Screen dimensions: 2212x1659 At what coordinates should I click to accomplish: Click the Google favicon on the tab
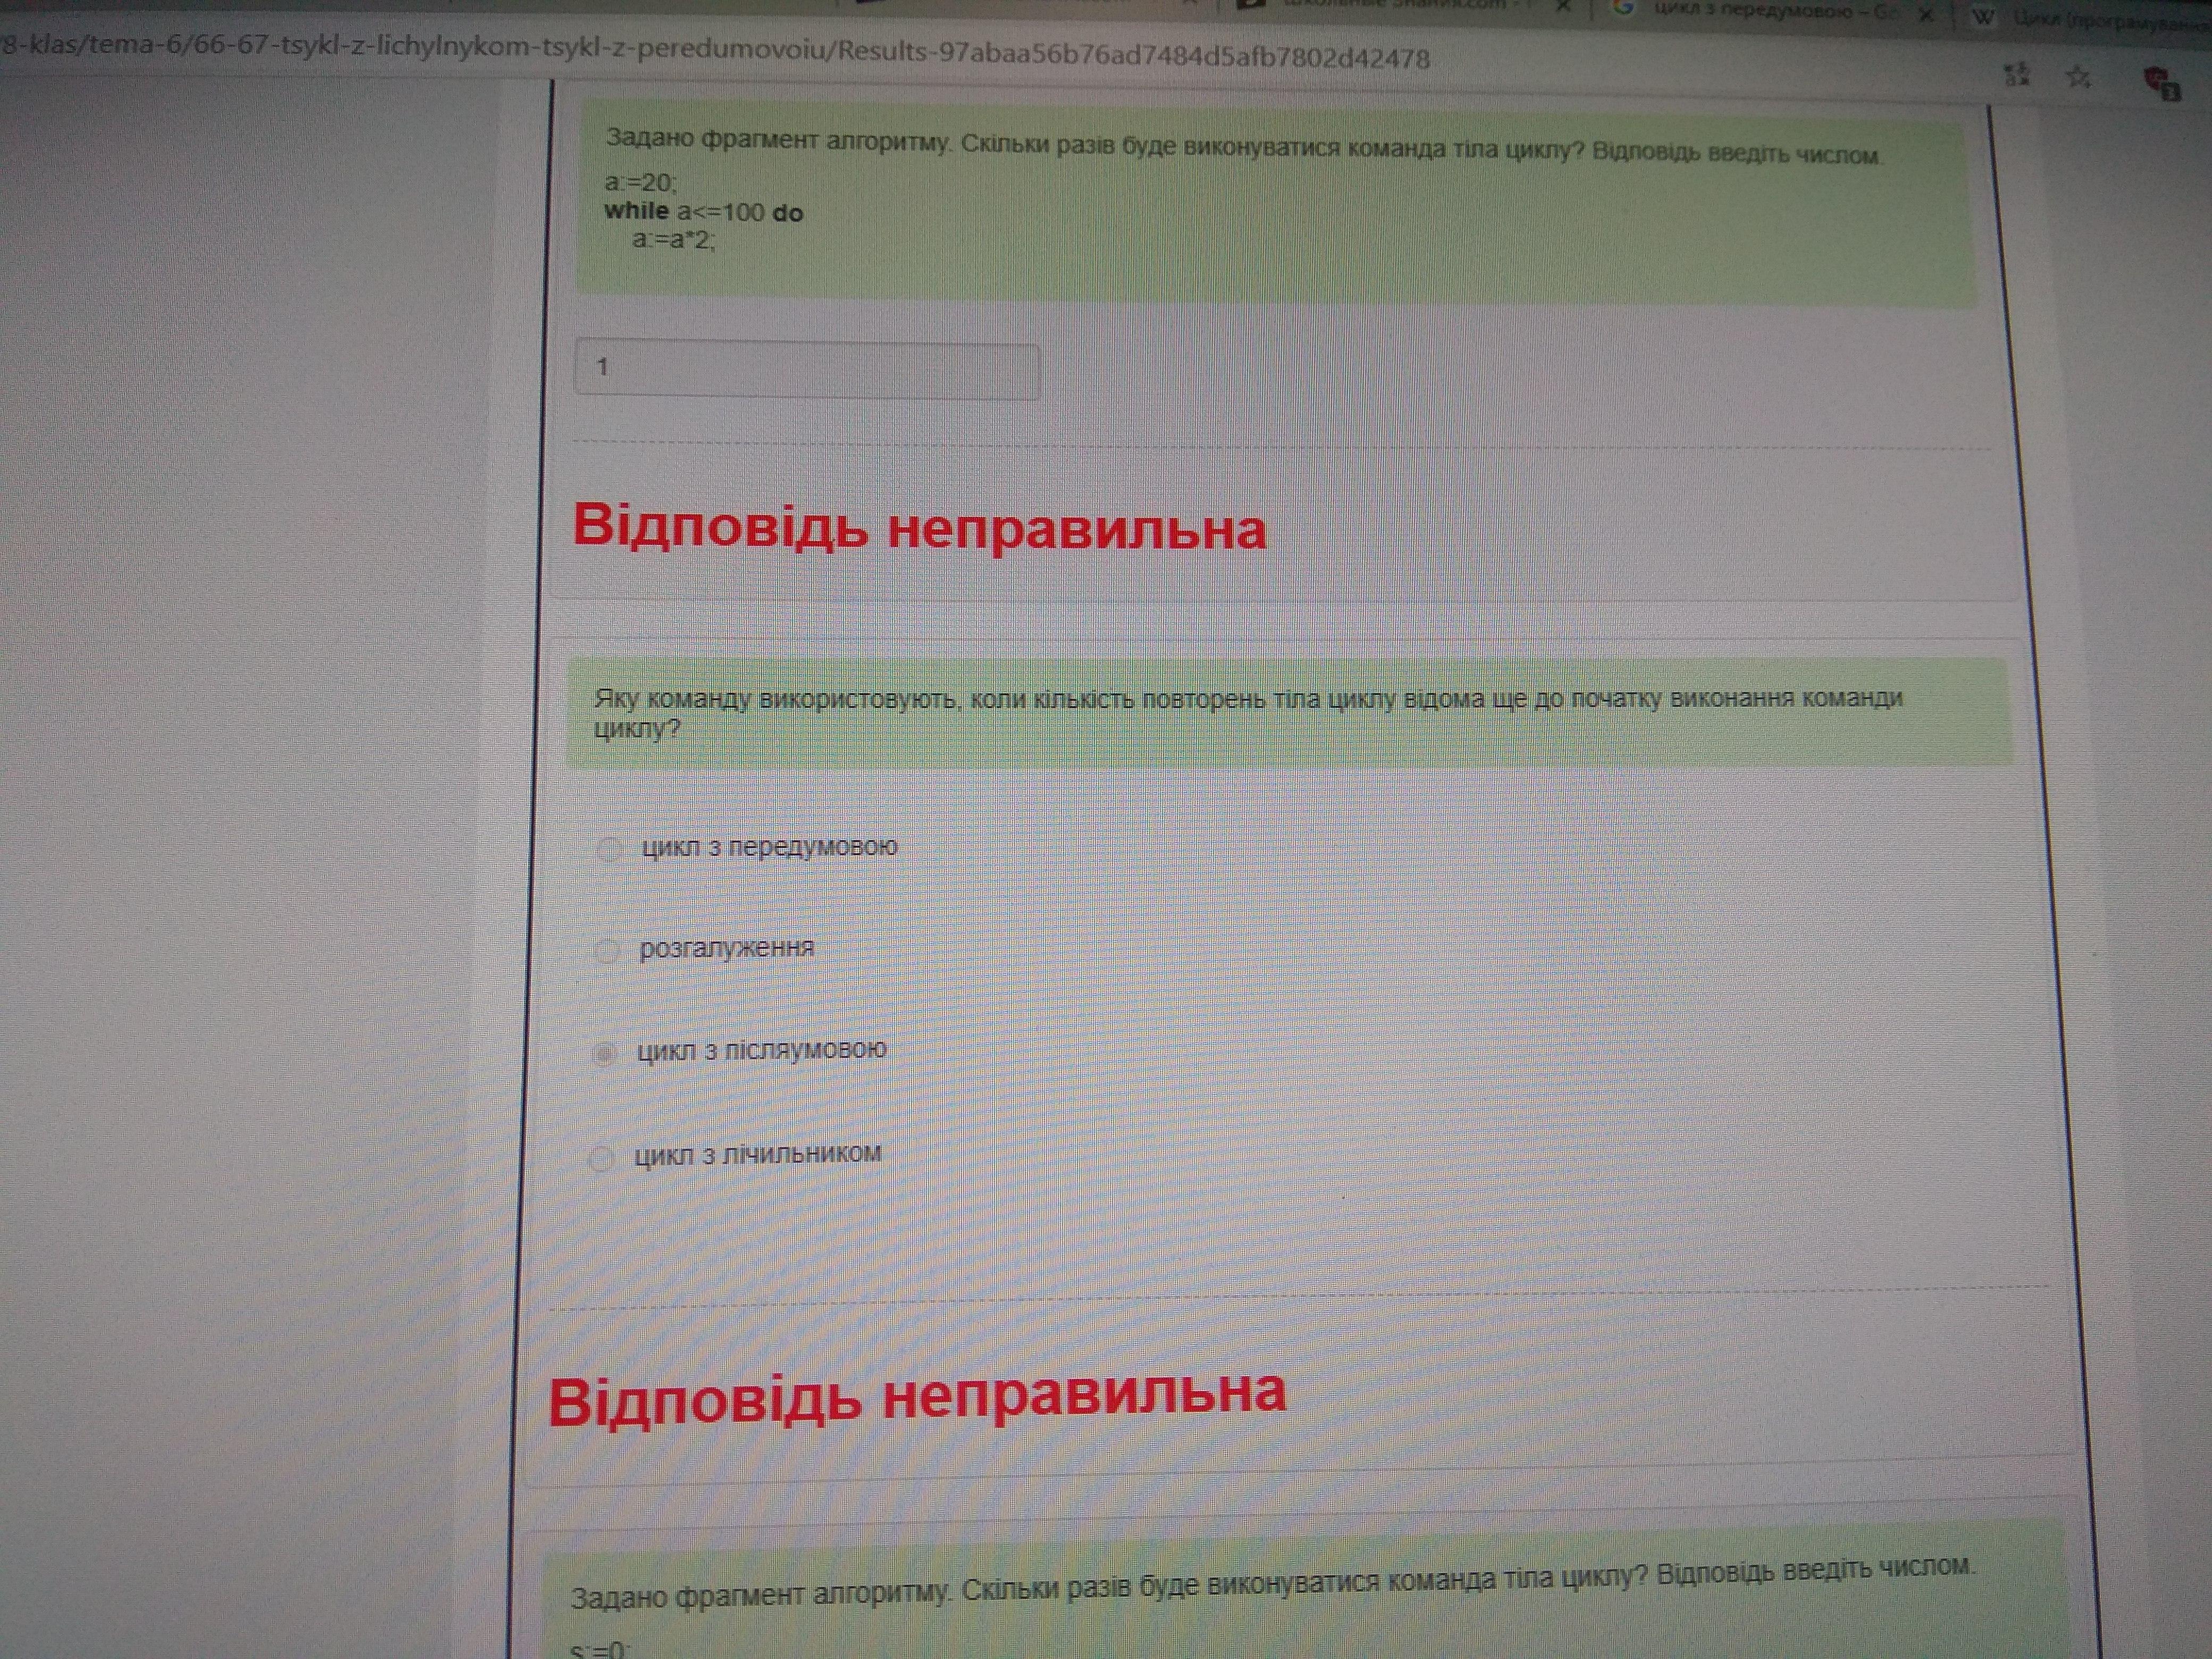[1623, 8]
